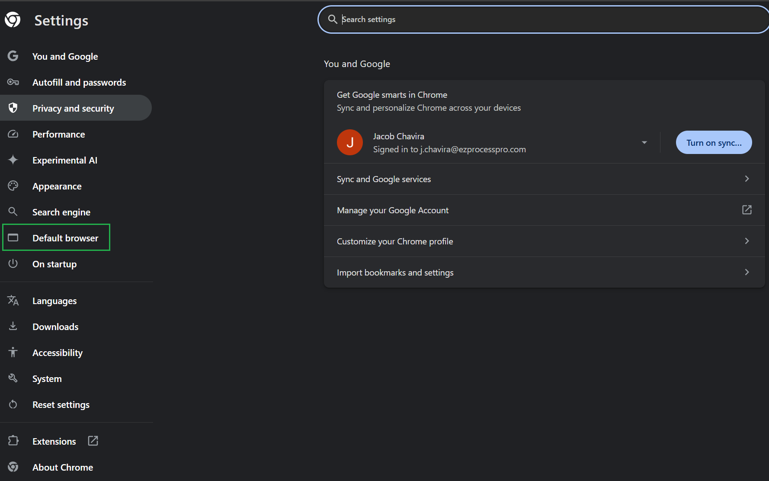Open Sync and Google services chevron
This screenshot has height=481, width=769.
(x=747, y=179)
